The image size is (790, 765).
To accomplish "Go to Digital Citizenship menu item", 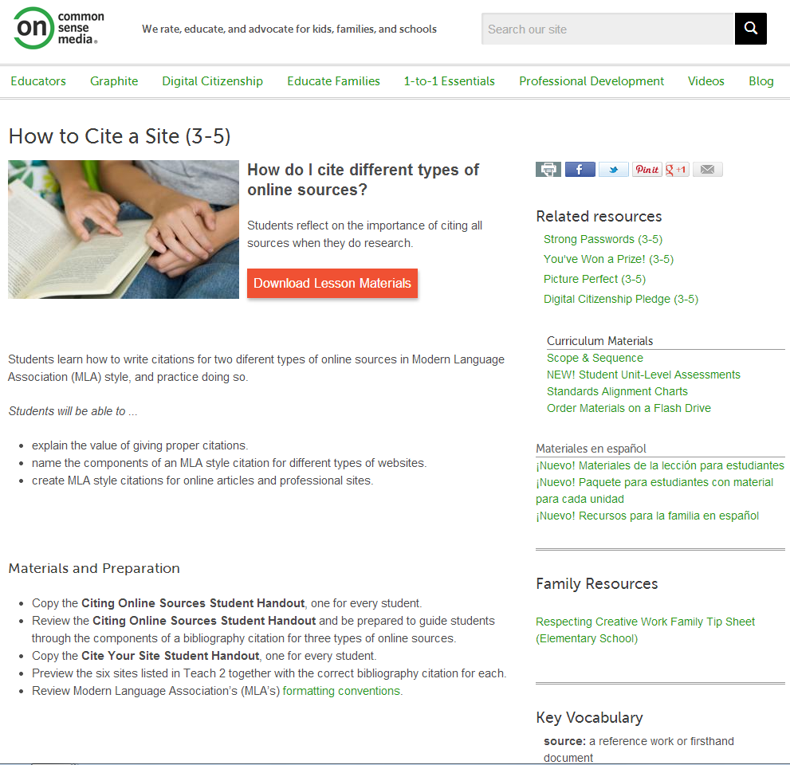I will click(x=212, y=81).
